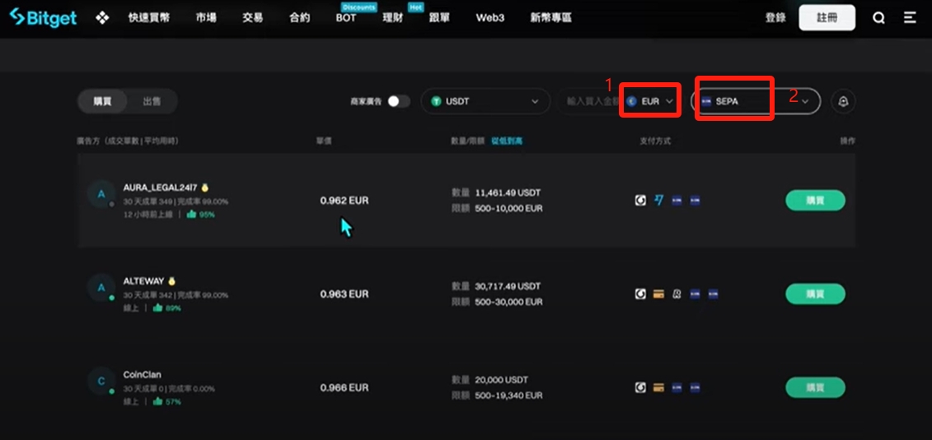Click the price 0.962 EUR

coord(344,201)
